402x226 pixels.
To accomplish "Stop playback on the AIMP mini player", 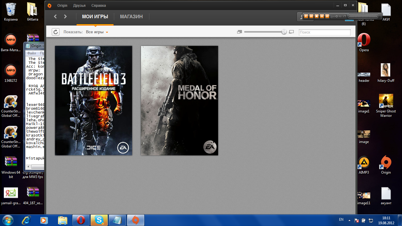I will pos(317,16).
